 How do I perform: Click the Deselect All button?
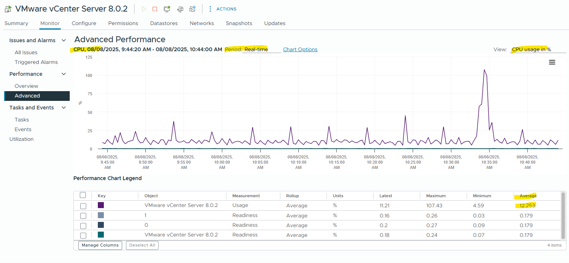(142, 245)
